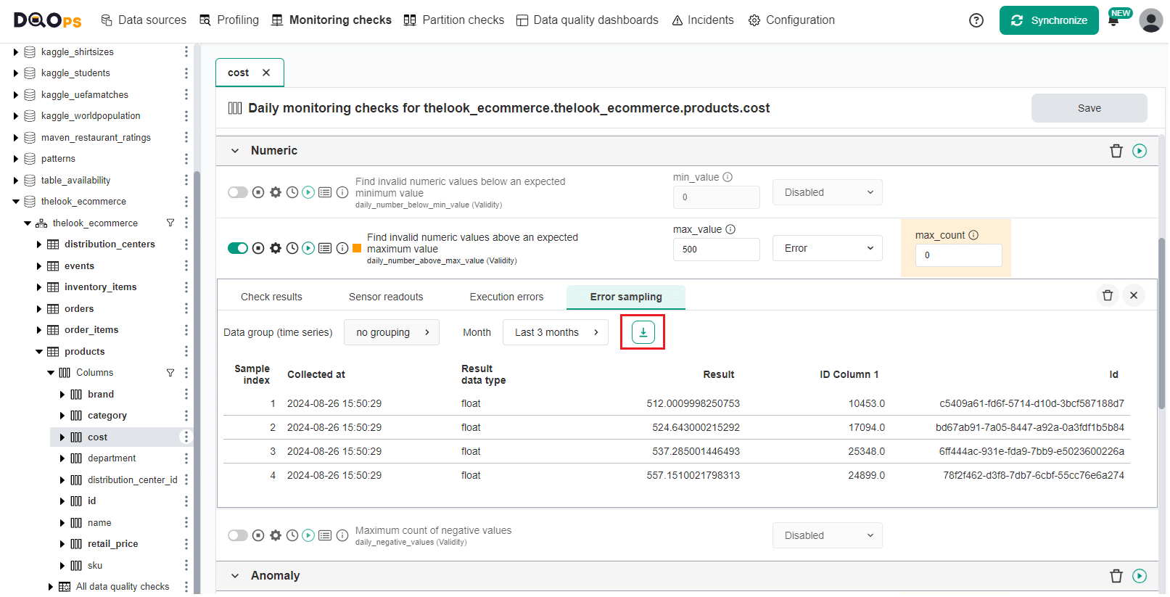Open Data quality dashboards section
Image resolution: width=1170 pixels, height=597 pixels.
[588, 20]
